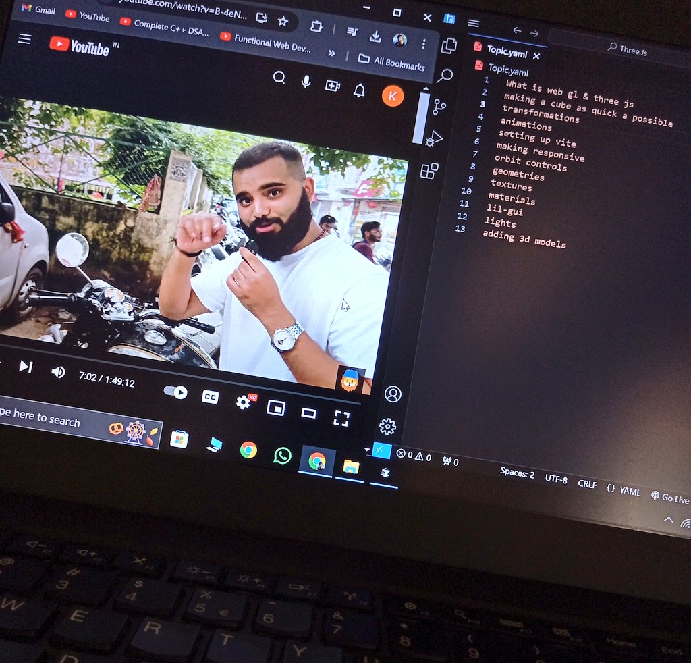691x663 pixels.
Task: Open Microsoft Store from the taskbar
Action: [179, 440]
